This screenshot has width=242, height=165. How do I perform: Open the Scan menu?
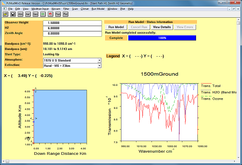75,9
